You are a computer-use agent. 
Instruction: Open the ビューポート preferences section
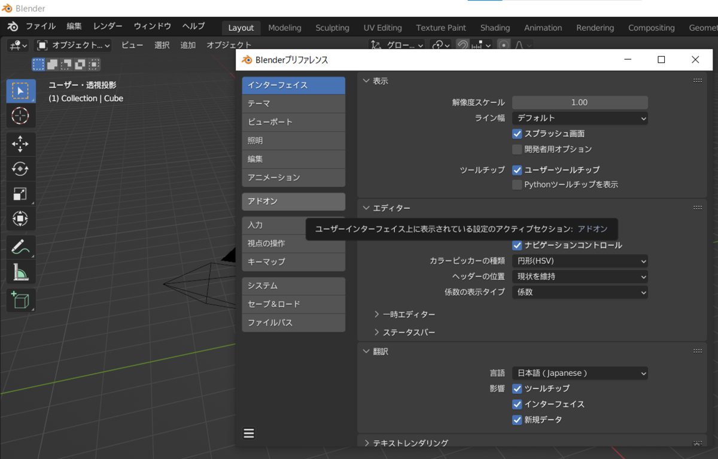(x=293, y=122)
